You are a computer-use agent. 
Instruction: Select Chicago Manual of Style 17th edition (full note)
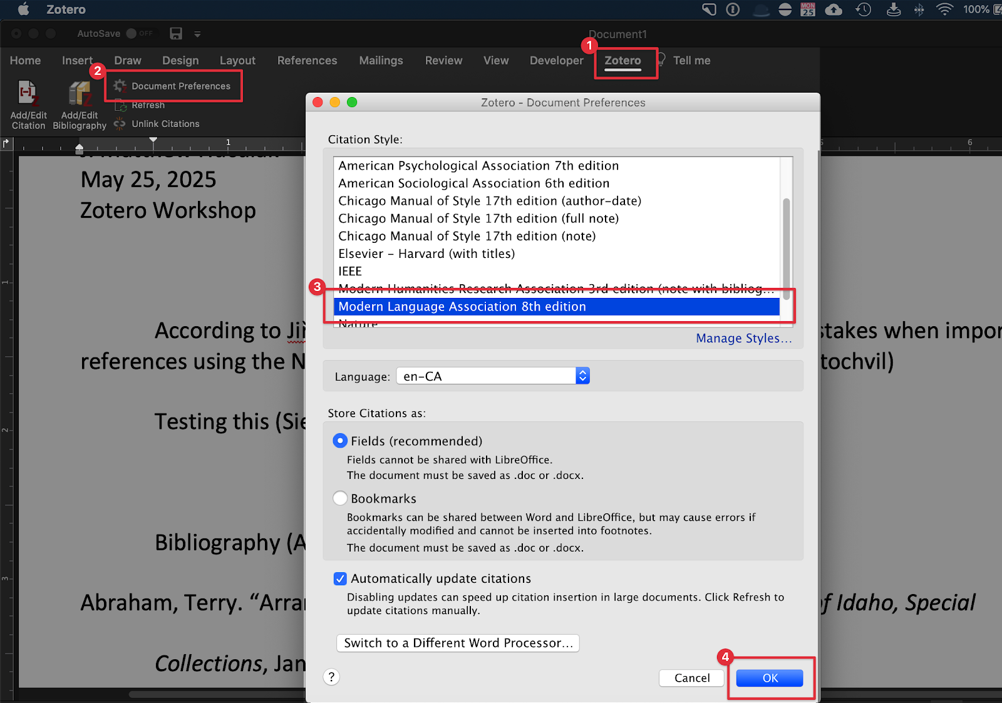557,218
